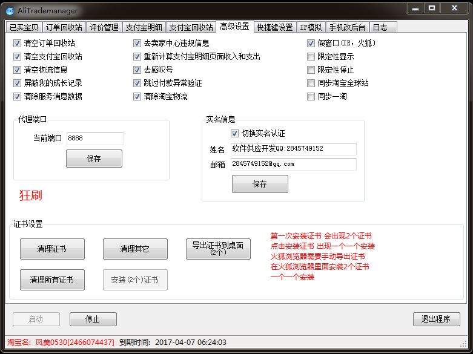Disable 跳过付款异常验证 option

(x=137, y=83)
